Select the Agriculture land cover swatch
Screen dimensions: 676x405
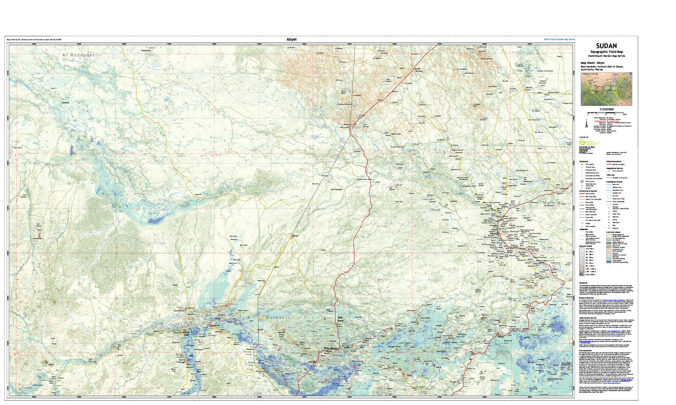click(609, 247)
